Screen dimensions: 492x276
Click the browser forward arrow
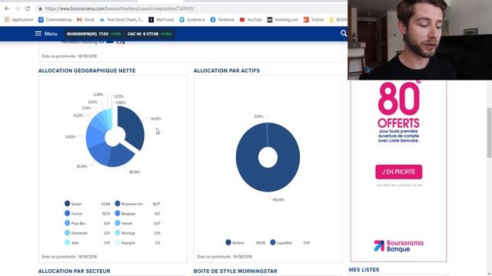coord(17,8)
